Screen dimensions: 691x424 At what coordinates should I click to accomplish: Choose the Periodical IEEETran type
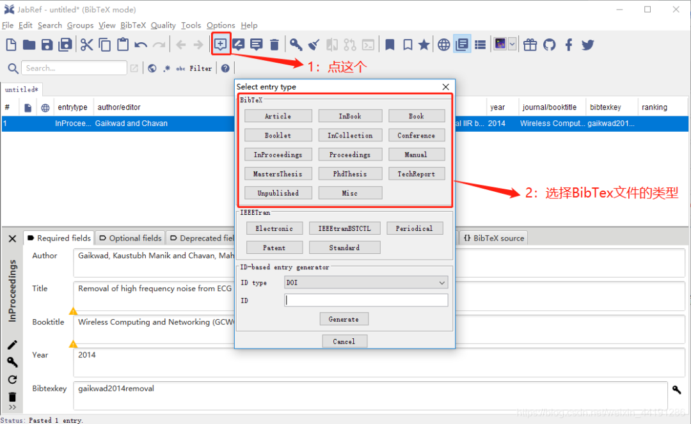pos(414,228)
